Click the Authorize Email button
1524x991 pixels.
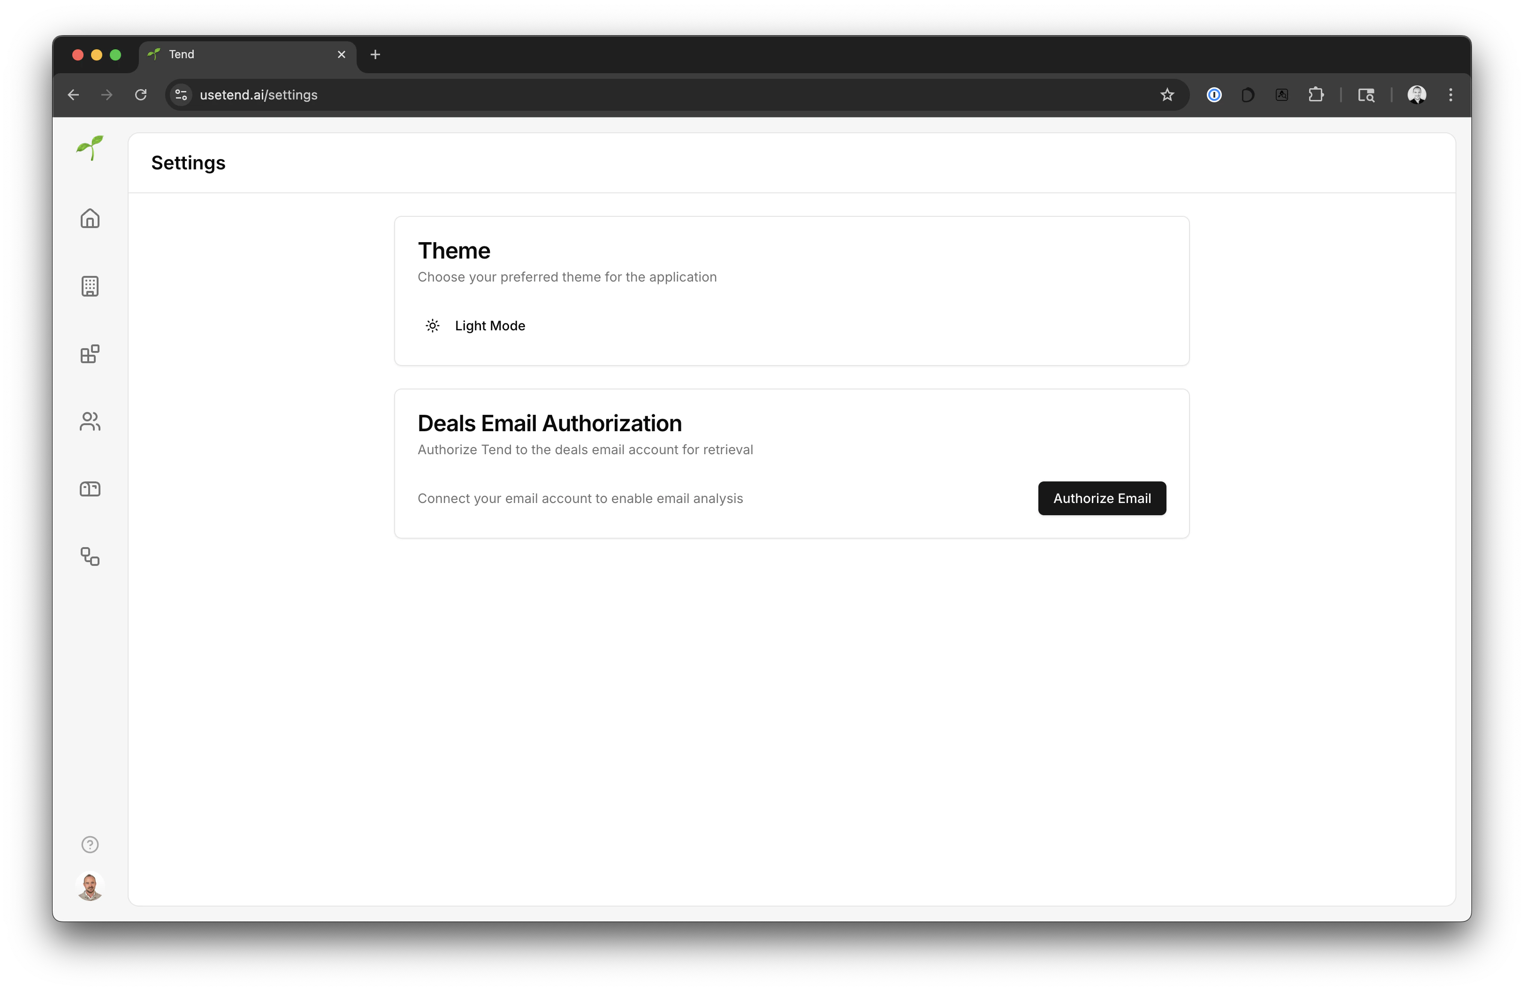point(1101,498)
